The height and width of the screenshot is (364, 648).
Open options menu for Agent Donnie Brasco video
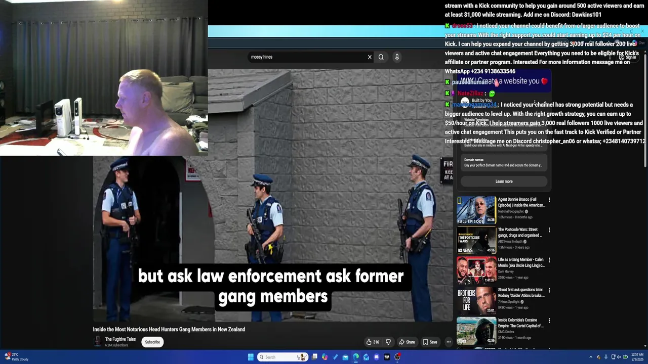point(549,200)
